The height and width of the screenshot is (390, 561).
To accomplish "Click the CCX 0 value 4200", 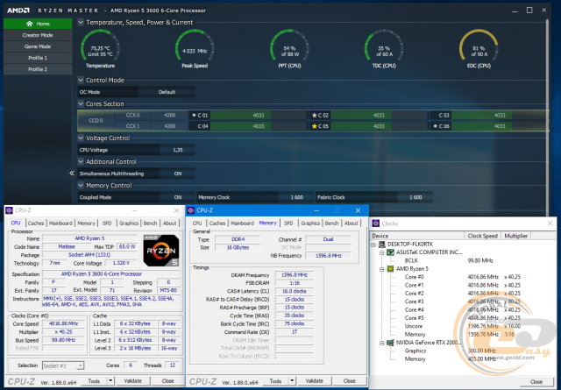I will (x=169, y=115).
